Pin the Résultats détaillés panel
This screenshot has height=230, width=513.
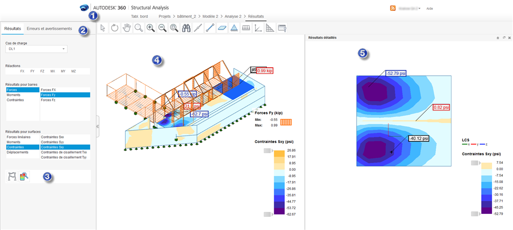498,38
